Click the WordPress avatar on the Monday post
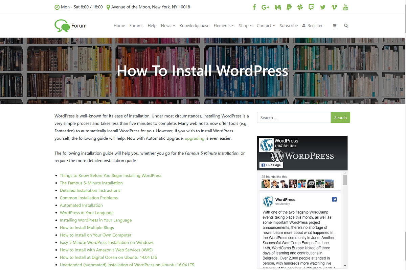This screenshot has height=270, width=406. [x=268, y=201]
